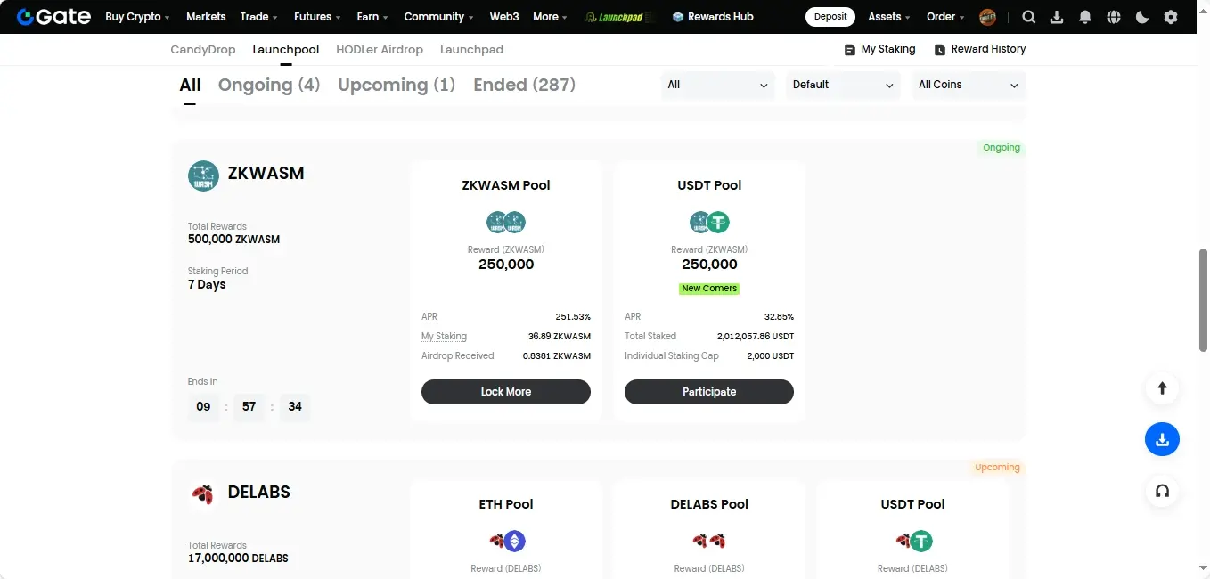Click the 251.53% APR value
Image resolution: width=1210 pixels, height=579 pixels.
(573, 317)
